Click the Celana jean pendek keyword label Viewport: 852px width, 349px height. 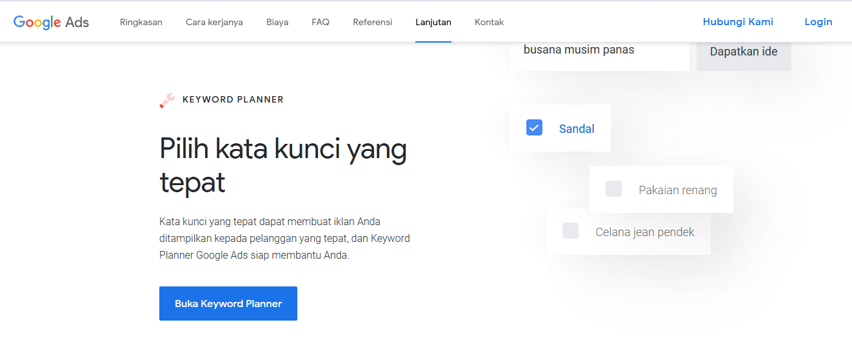(645, 232)
